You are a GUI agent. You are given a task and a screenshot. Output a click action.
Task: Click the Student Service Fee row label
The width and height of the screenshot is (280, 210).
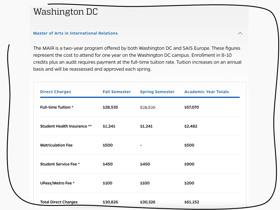(x=60, y=164)
